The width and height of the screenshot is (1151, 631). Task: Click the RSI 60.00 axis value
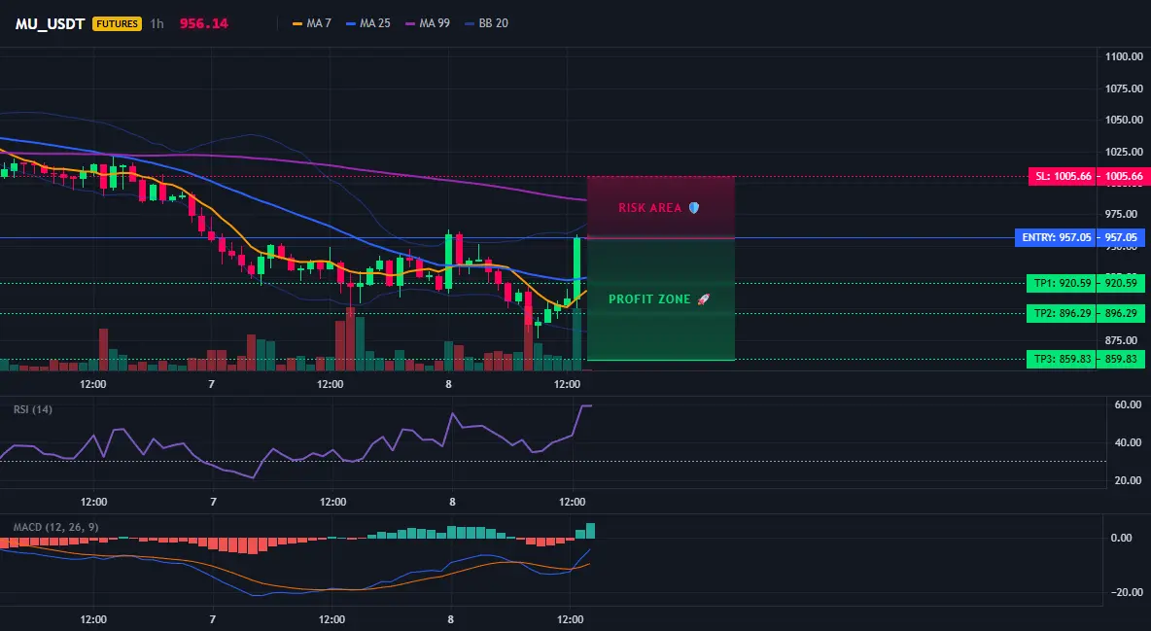coord(1128,404)
